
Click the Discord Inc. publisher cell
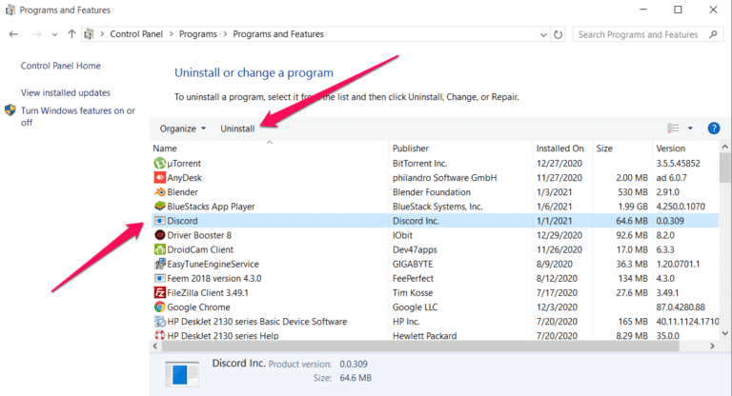pyautogui.click(x=416, y=221)
